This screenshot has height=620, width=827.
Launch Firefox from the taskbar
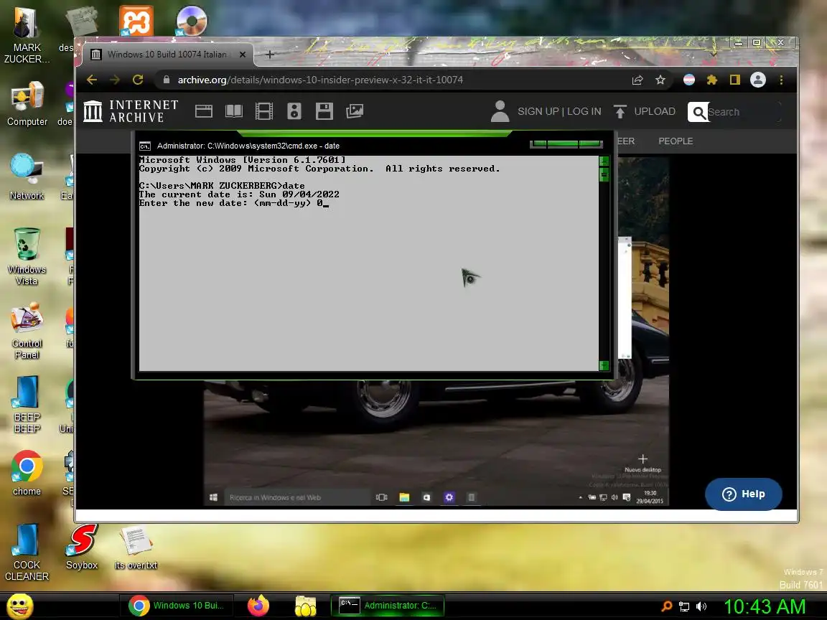[x=258, y=605]
